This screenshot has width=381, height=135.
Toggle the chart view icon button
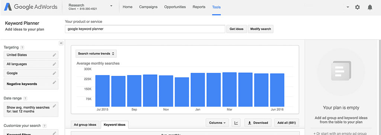tap(236, 123)
